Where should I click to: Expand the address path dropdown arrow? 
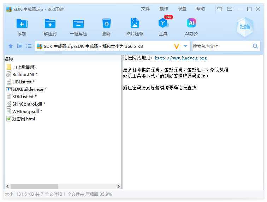point(185,46)
